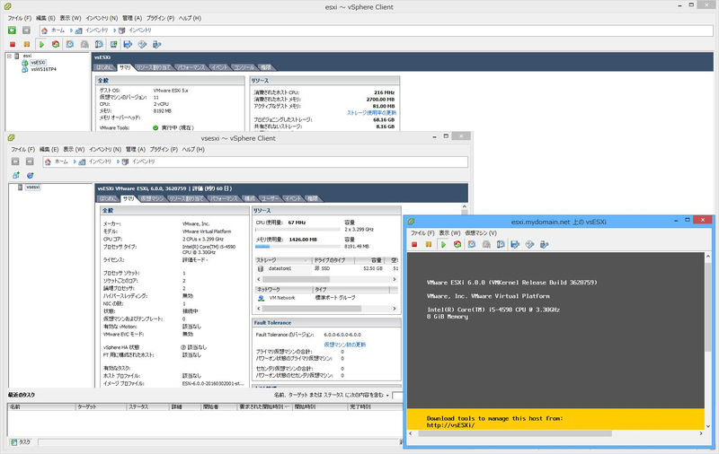Click the green back navigation arrow in esxi window
719x454 pixels.
click(12, 31)
